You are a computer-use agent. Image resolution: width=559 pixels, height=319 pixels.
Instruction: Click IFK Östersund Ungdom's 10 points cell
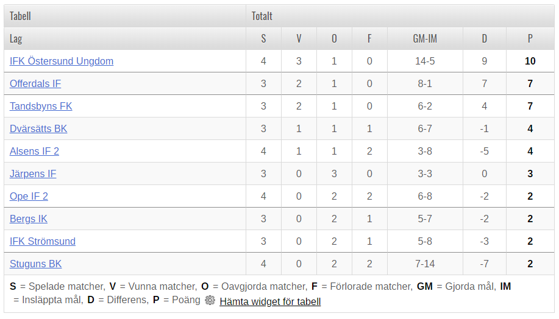pos(530,61)
